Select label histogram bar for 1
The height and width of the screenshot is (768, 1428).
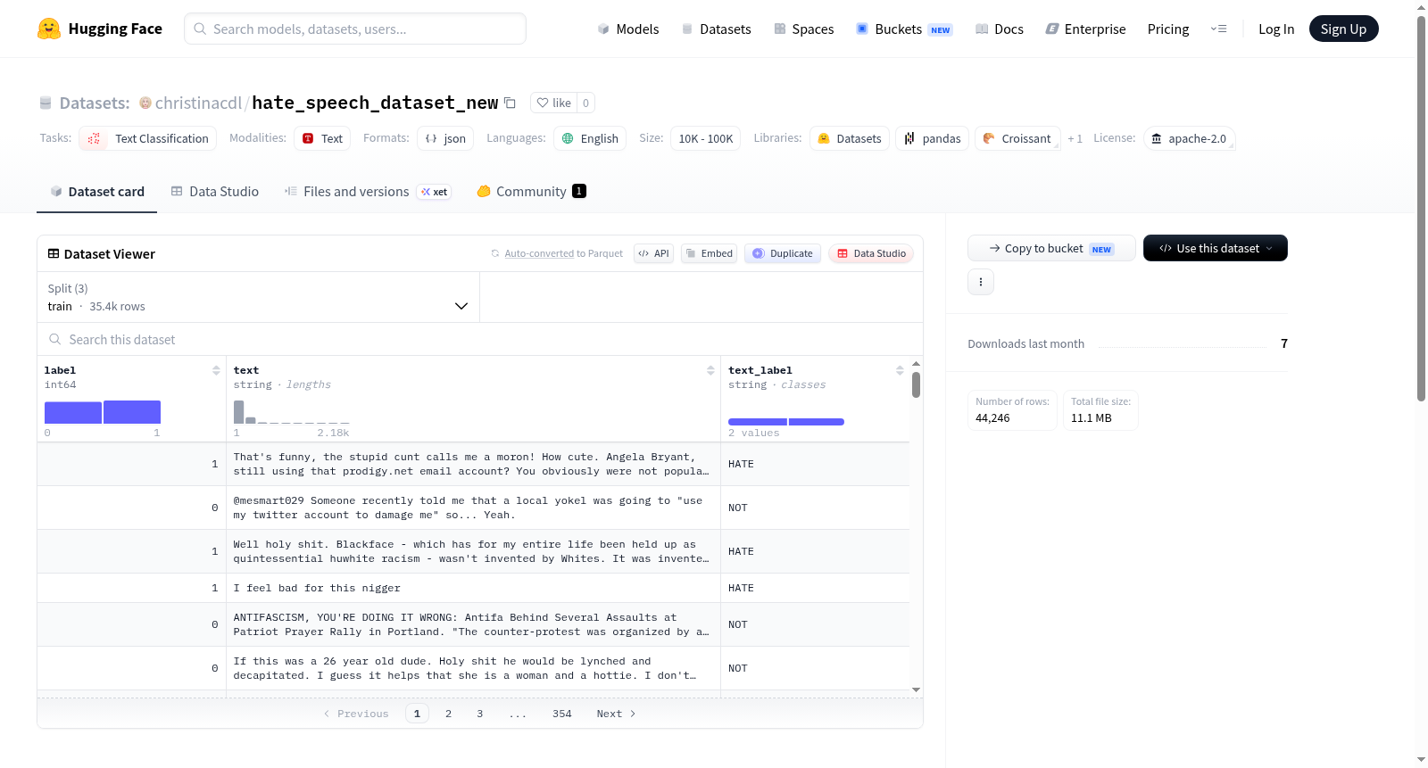(132, 412)
